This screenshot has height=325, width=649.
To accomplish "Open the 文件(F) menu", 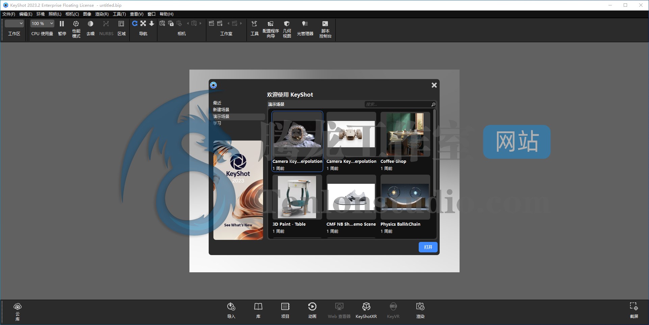I will (8, 14).
